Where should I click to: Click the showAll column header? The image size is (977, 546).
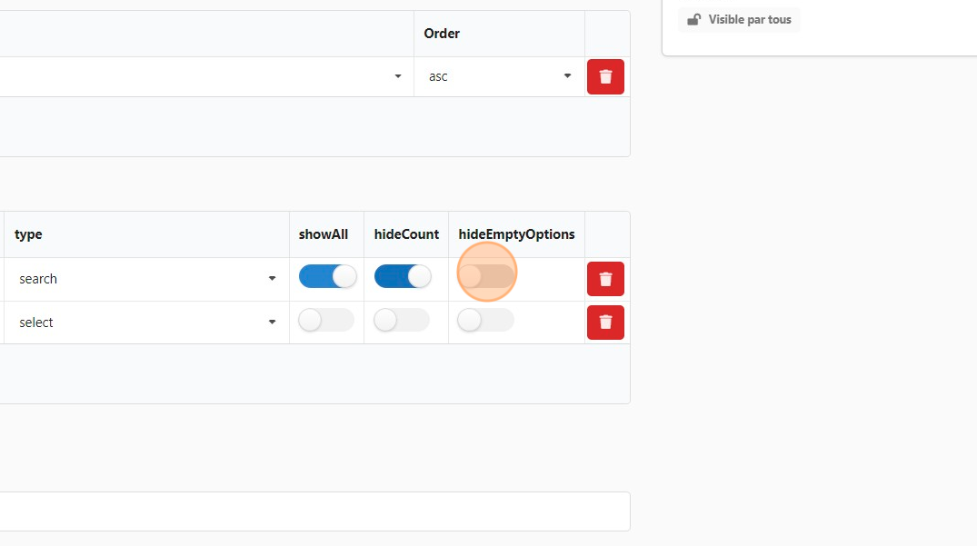click(x=324, y=234)
